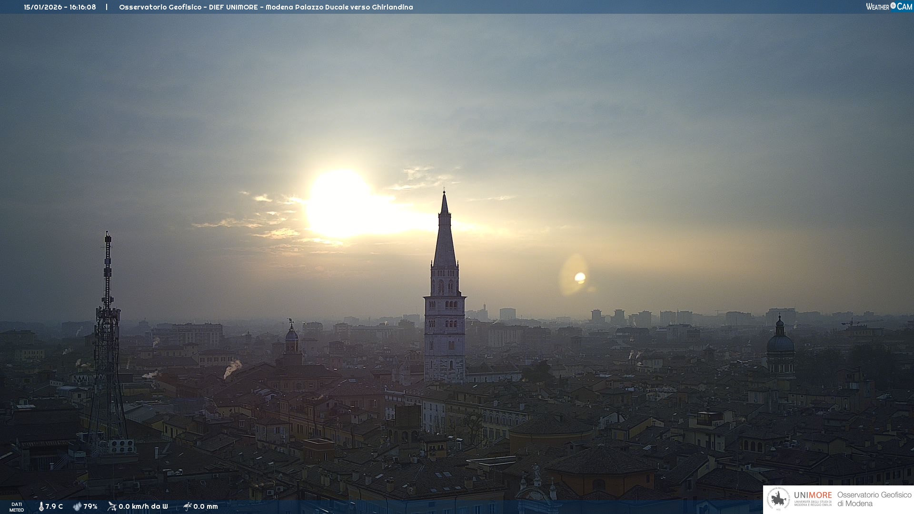The height and width of the screenshot is (514, 914).
Task: Click the WeatherCam logo
Action: (x=889, y=7)
